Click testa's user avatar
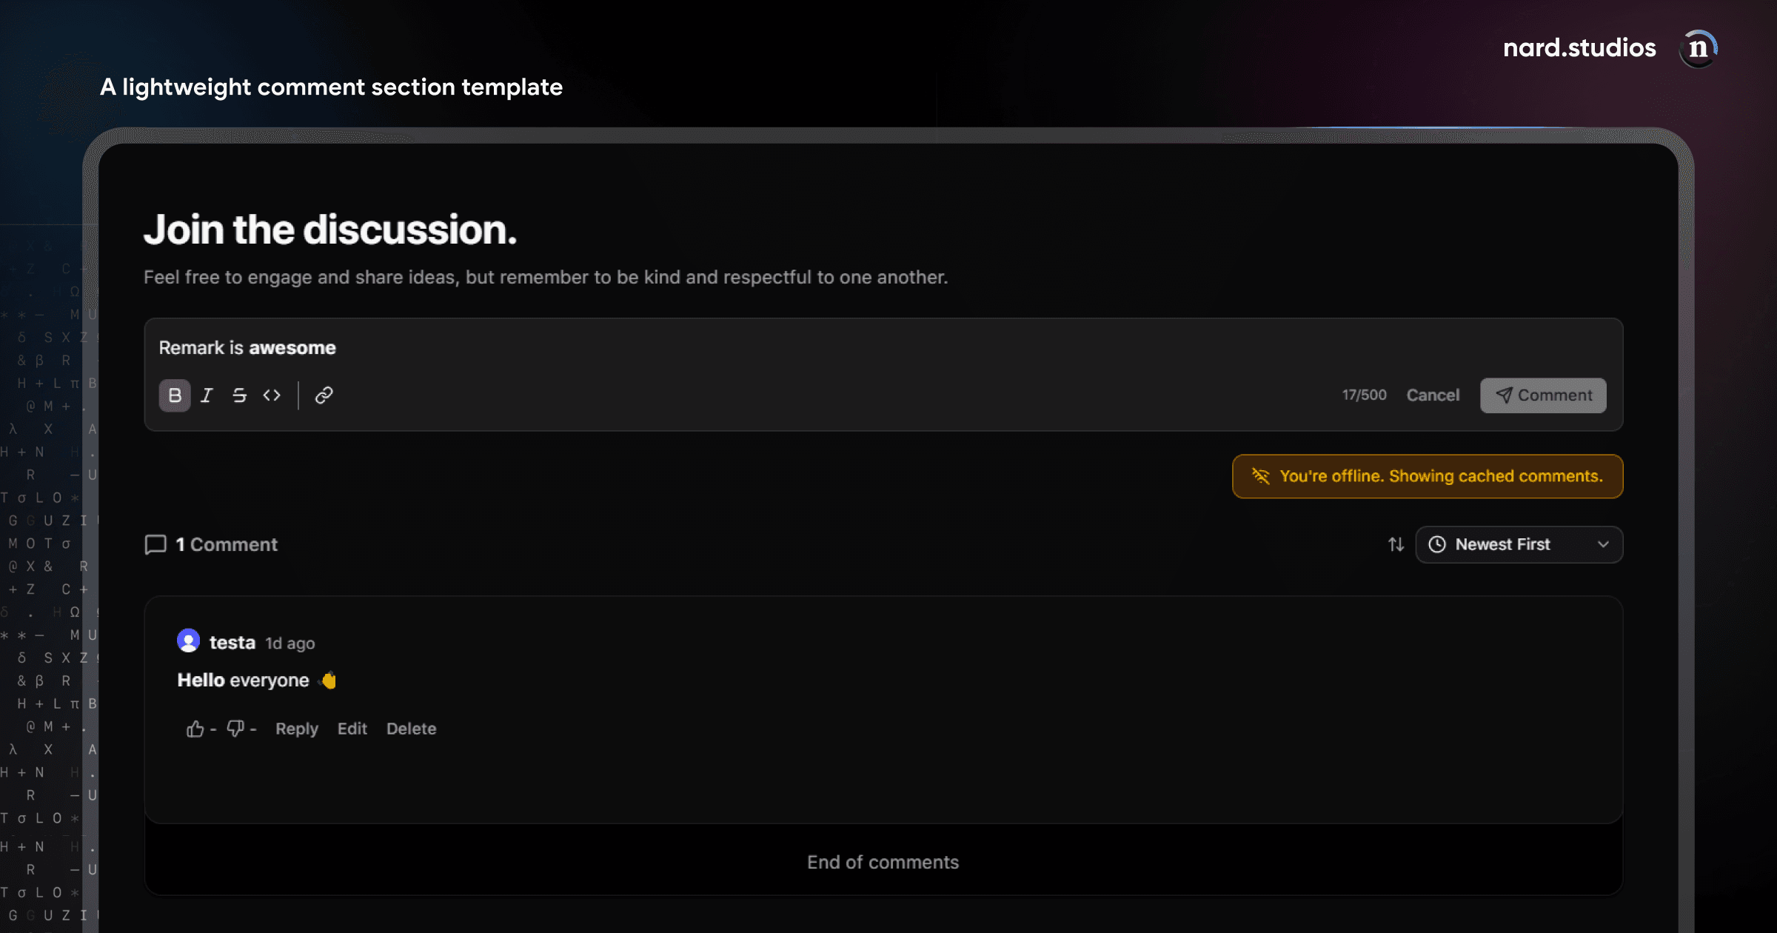 point(189,641)
